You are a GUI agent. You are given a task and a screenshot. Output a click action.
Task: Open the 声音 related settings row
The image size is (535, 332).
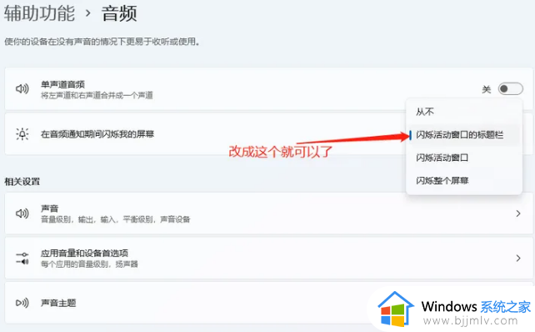[268, 214]
